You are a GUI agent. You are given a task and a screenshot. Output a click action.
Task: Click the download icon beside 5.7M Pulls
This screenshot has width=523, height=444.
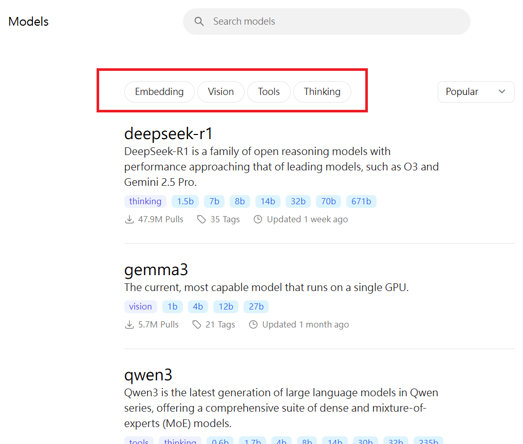[x=129, y=325]
